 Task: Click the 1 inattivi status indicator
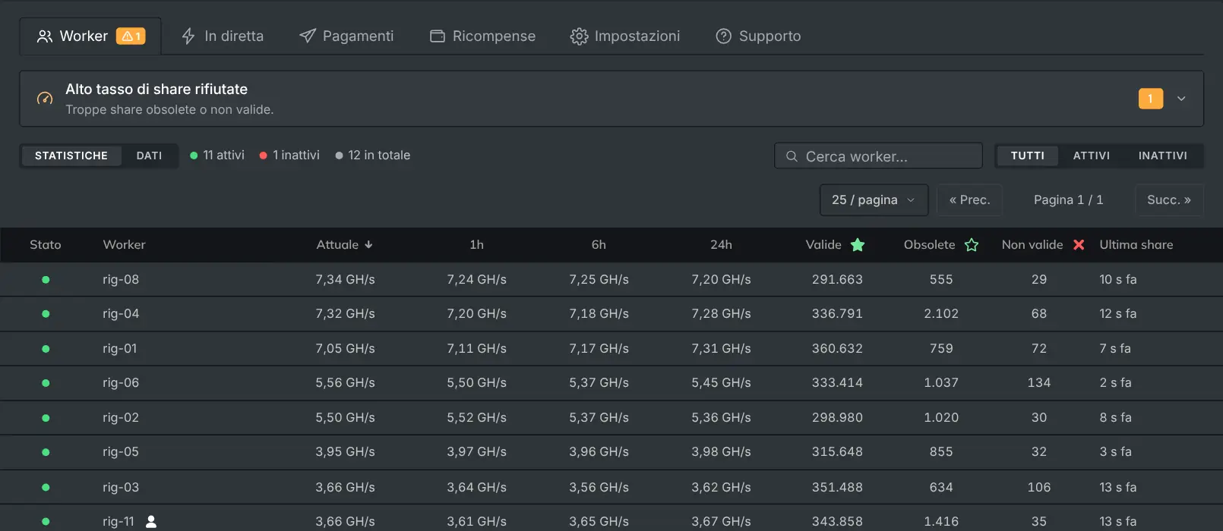pos(289,156)
